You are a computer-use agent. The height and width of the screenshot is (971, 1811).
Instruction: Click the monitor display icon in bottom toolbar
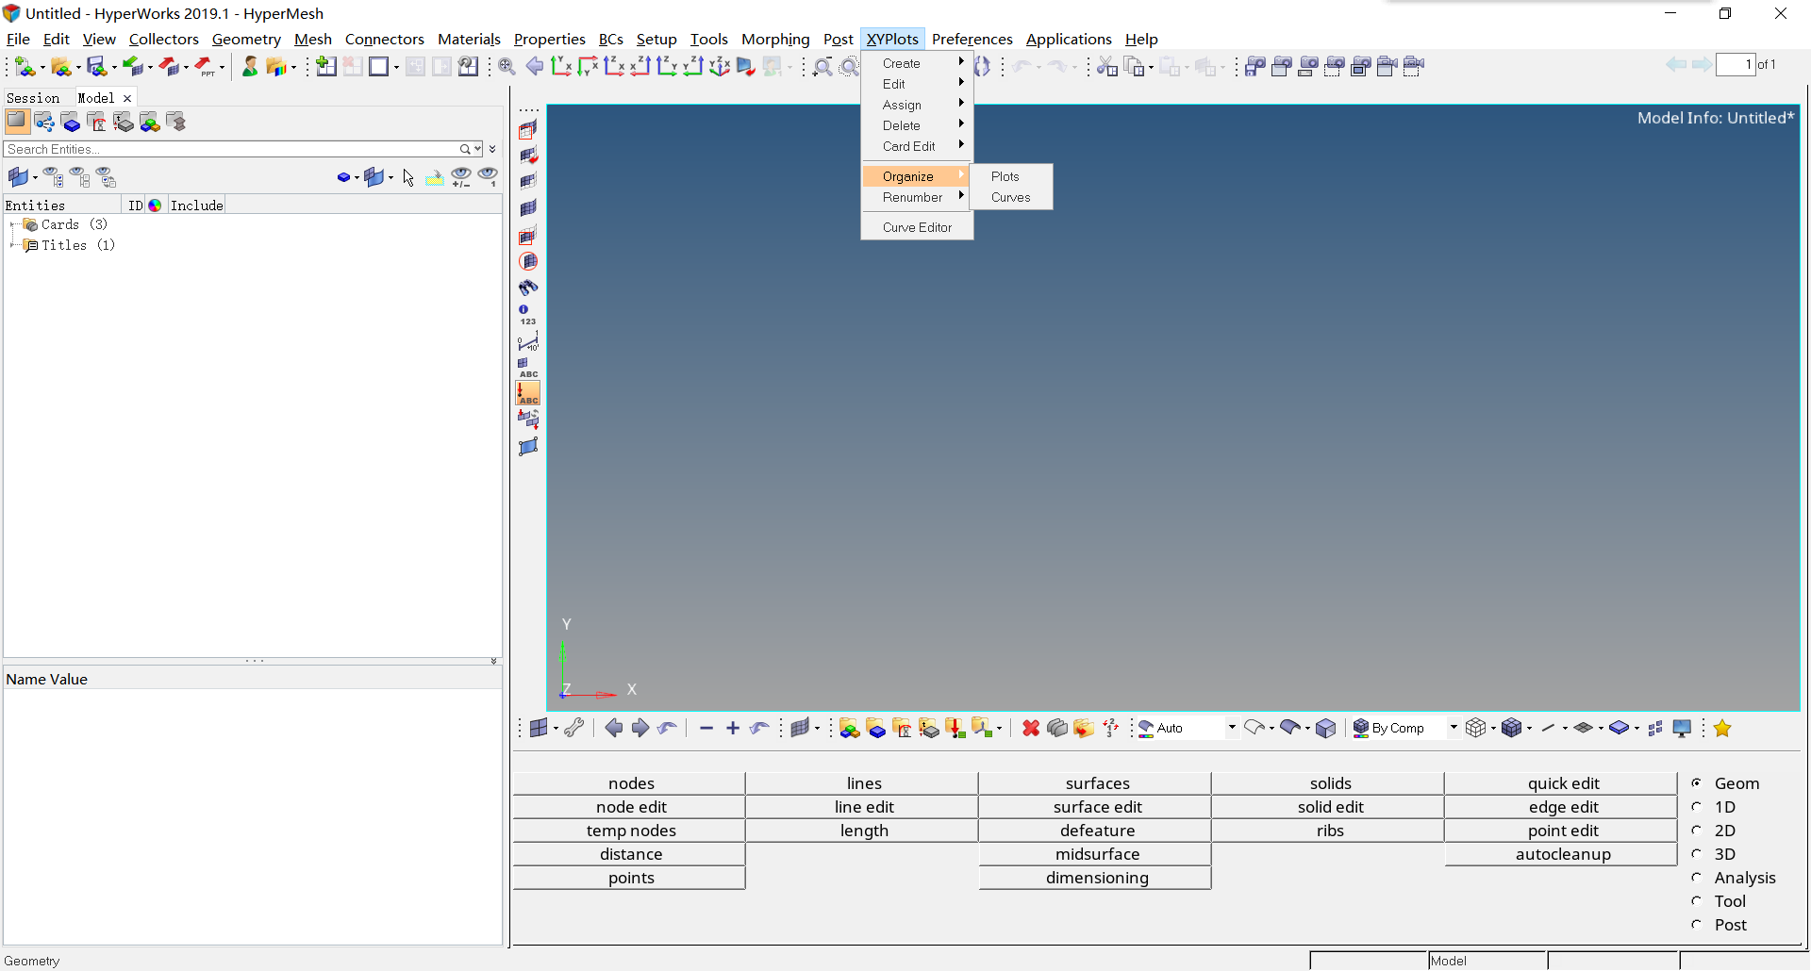point(1682,728)
